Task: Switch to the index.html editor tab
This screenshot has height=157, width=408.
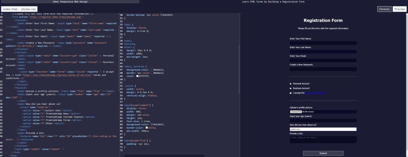Action: click(x=10, y=9)
